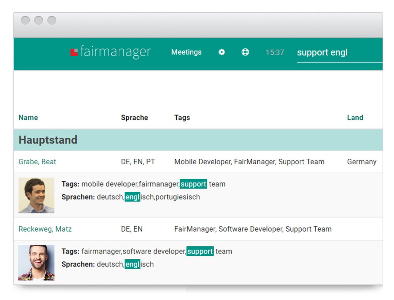Click highlighted 'support' tag in Grabe's details
This screenshot has width=394, height=300.
click(x=193, y=184)
